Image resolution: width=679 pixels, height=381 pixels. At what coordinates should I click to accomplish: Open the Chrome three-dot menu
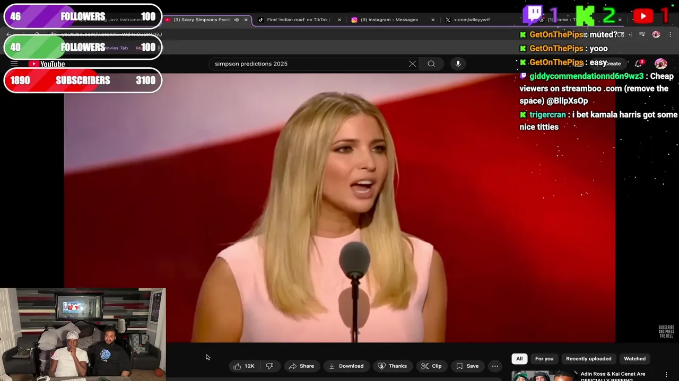(x=671, y=34)
